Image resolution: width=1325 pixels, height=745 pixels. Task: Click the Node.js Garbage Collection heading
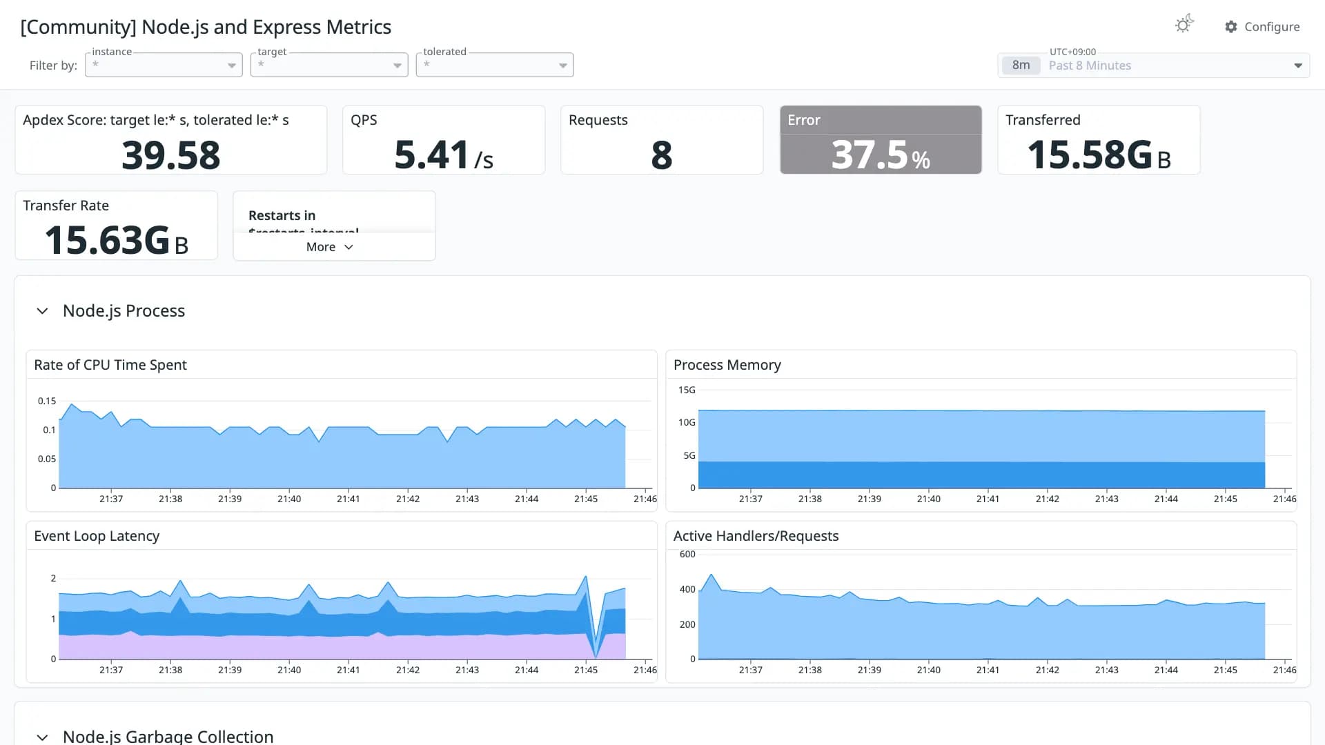(168, 736)
